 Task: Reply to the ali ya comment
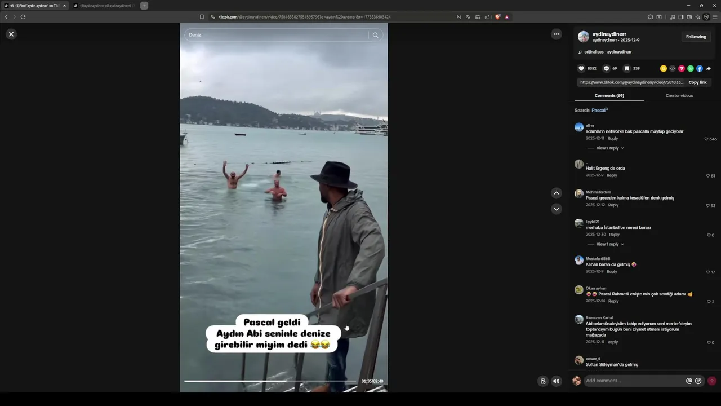613,138
